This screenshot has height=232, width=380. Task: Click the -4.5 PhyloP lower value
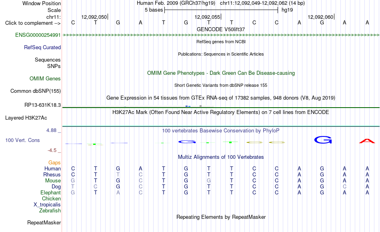pos(52,150)
